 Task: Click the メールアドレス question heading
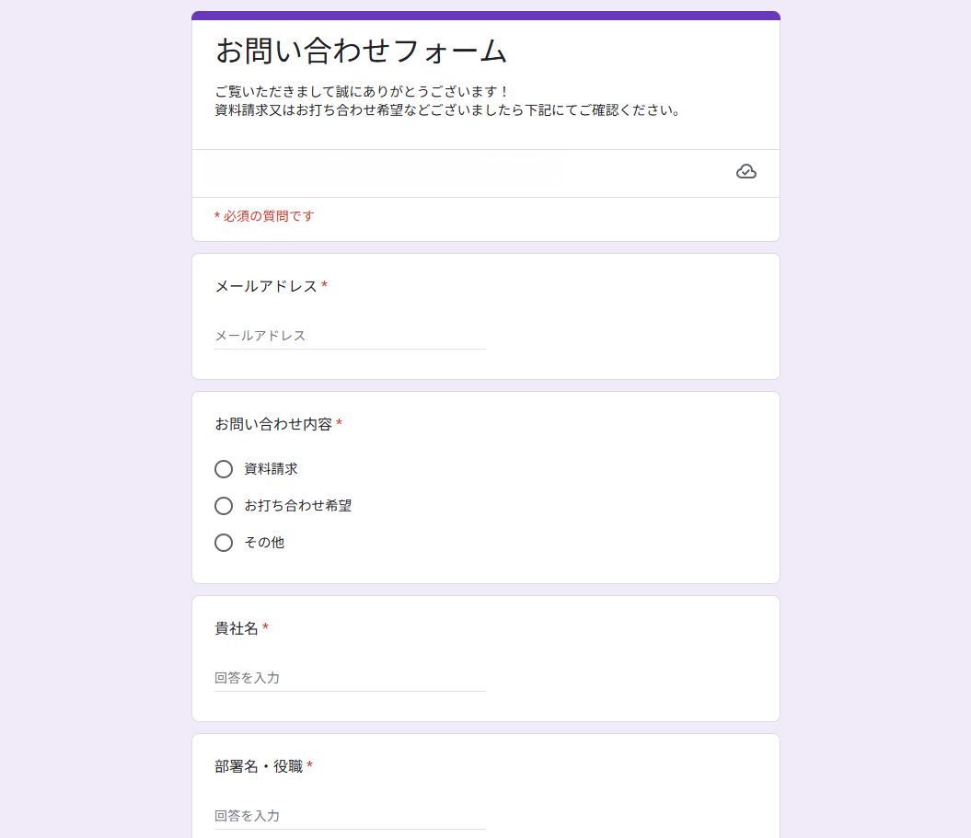tap(266, 286)
